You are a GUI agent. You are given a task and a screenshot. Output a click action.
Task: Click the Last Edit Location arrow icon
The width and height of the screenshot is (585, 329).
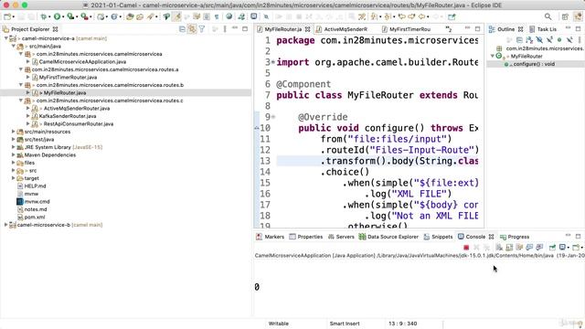pos(401,16)
